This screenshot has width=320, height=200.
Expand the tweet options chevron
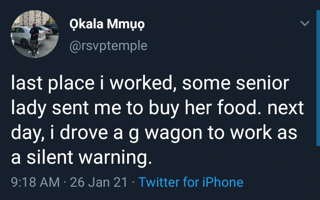tap(305, 24)
